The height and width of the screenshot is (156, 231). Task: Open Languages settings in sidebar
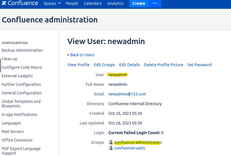point(11,123)
